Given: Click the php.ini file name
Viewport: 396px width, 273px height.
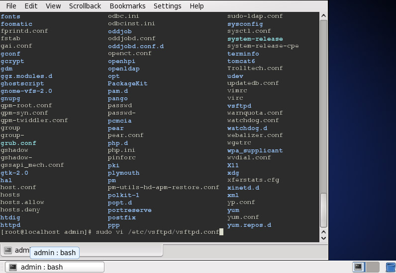Looking at the screenshot, I should click(121, 150).
